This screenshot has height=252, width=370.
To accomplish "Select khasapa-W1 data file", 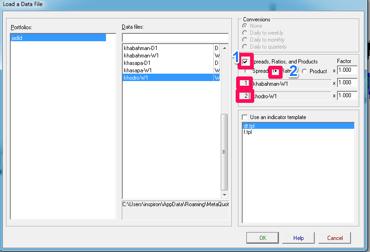I will point(171,70).
